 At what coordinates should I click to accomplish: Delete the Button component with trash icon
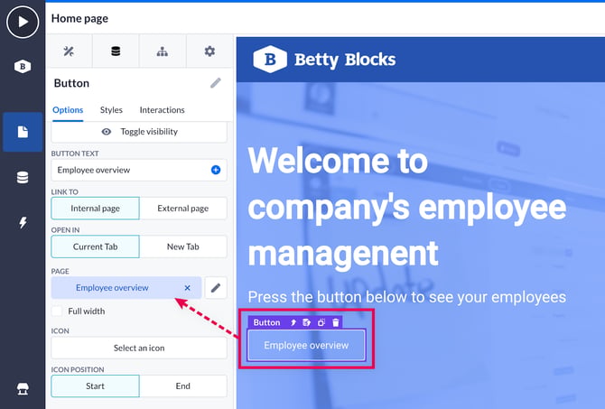[336, 322]
